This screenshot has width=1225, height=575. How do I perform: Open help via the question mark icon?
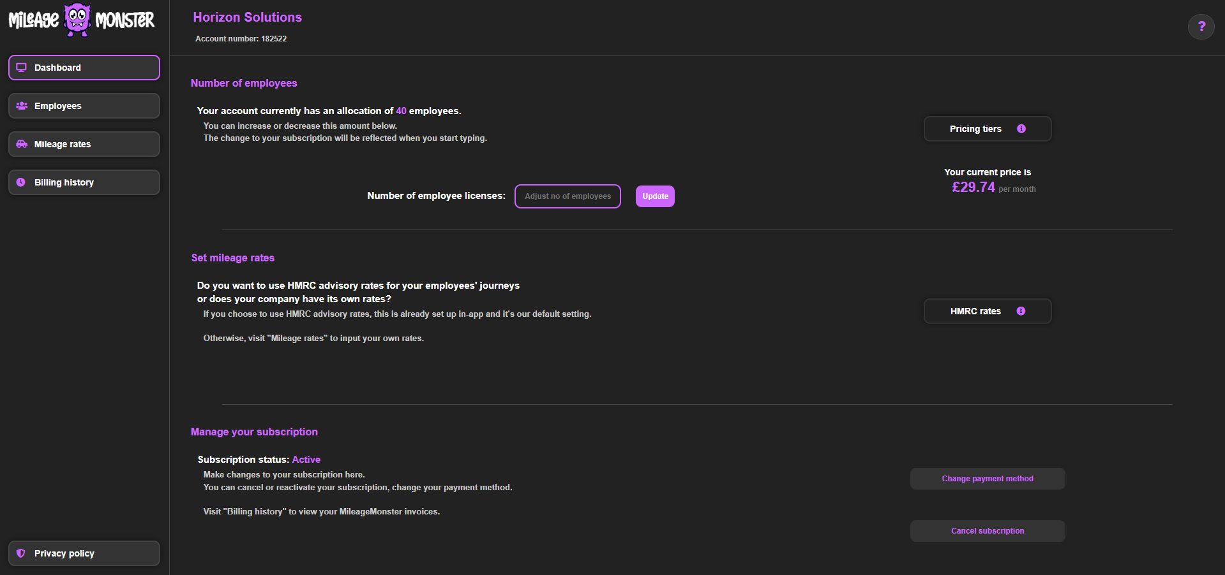(x=1201, y=26)
